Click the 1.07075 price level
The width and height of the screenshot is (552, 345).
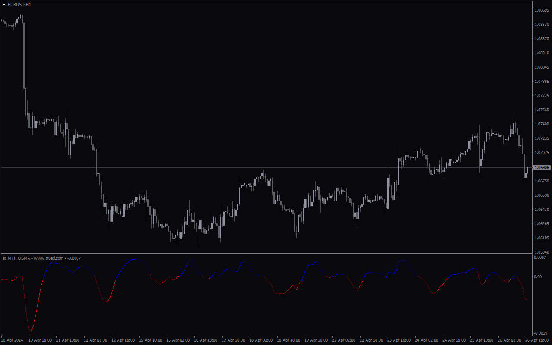(542, 152)
